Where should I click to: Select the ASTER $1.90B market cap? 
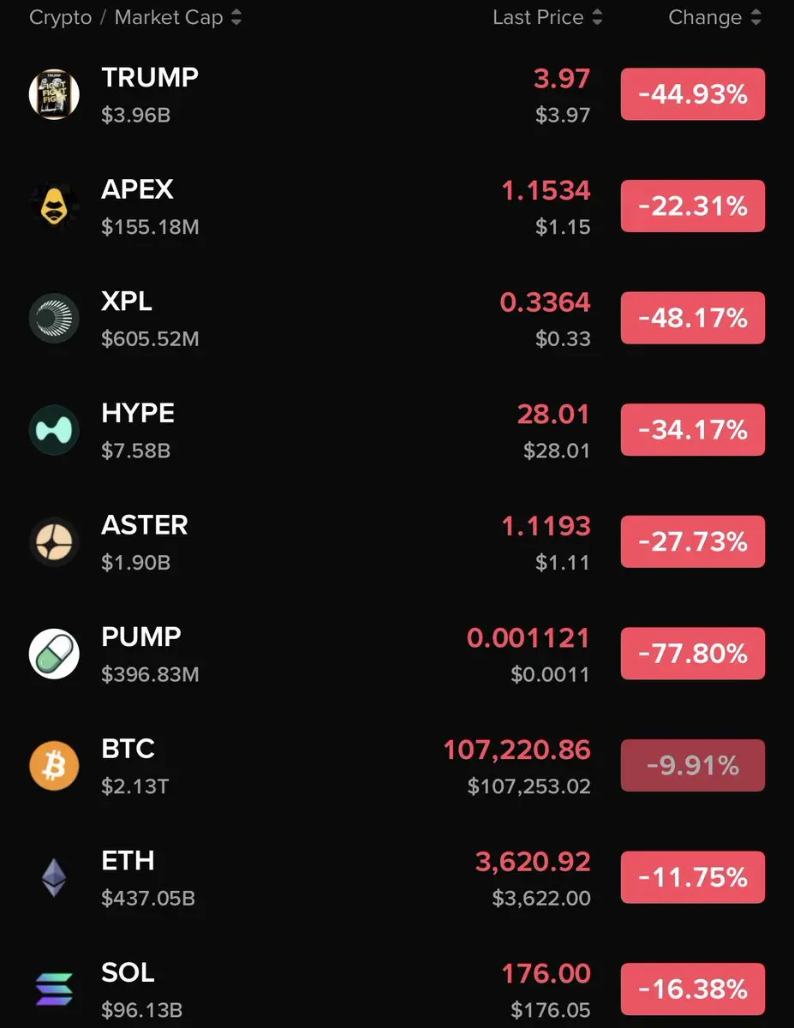(x=136, y=563)
